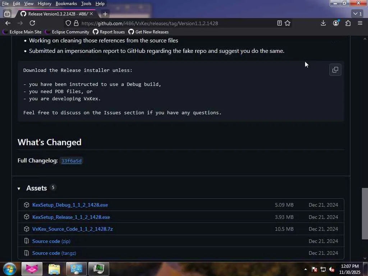
Task: Click the Action Center flag icon
Action: coord(314,270)
